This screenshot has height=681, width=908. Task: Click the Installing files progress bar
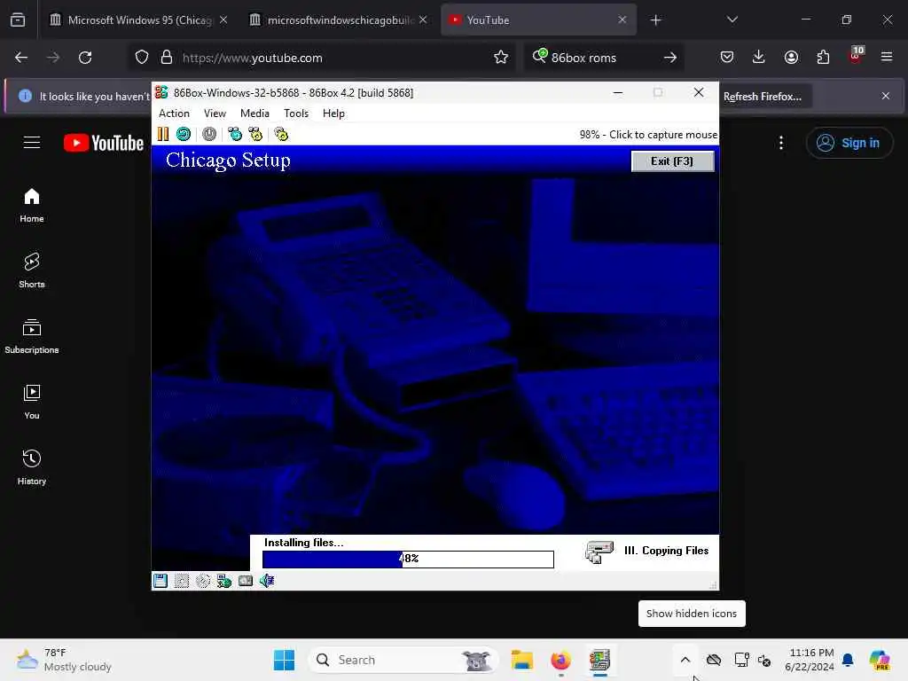point(408,559)
